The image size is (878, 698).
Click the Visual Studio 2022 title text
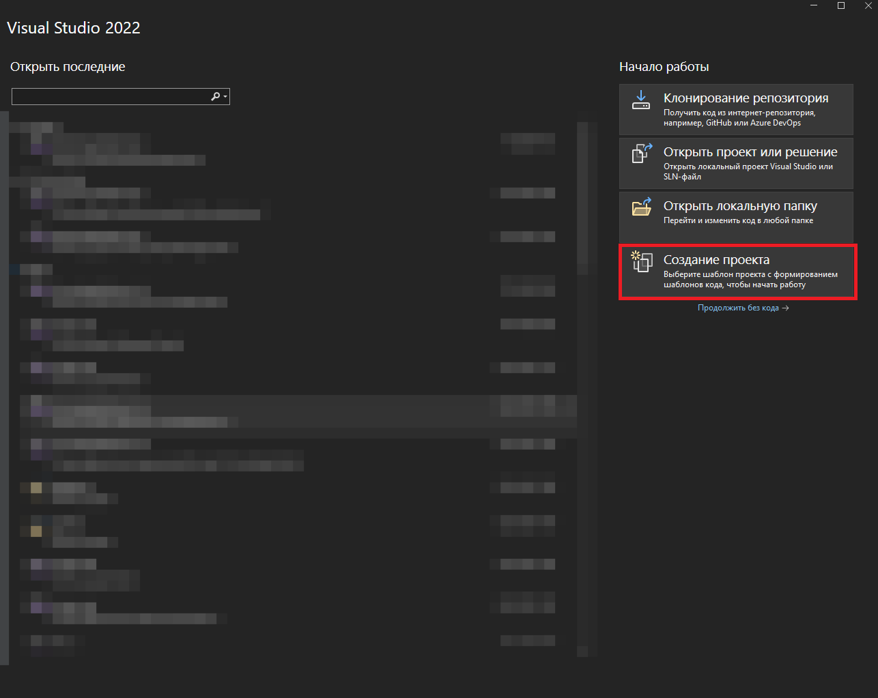tap(74, 28)
